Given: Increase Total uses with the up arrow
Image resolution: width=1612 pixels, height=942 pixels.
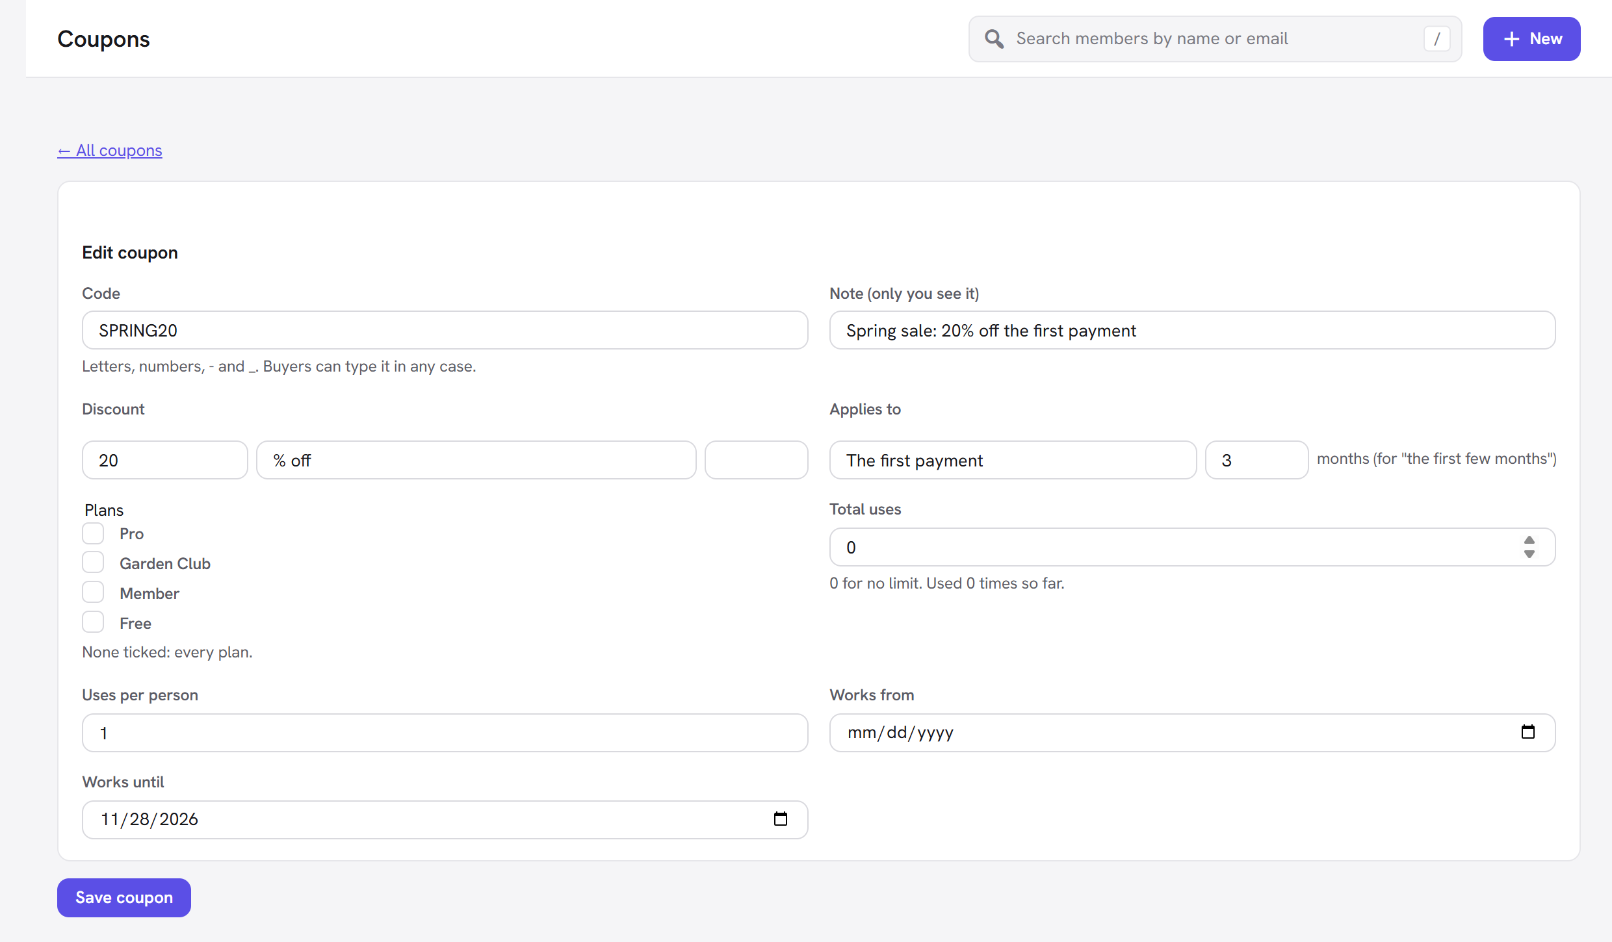Looking at the screenshot, I should [x=1529, y=541].
